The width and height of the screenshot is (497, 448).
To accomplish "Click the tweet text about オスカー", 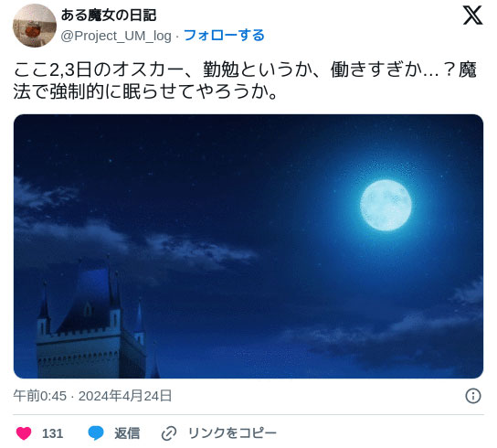I will coord(245,80).
